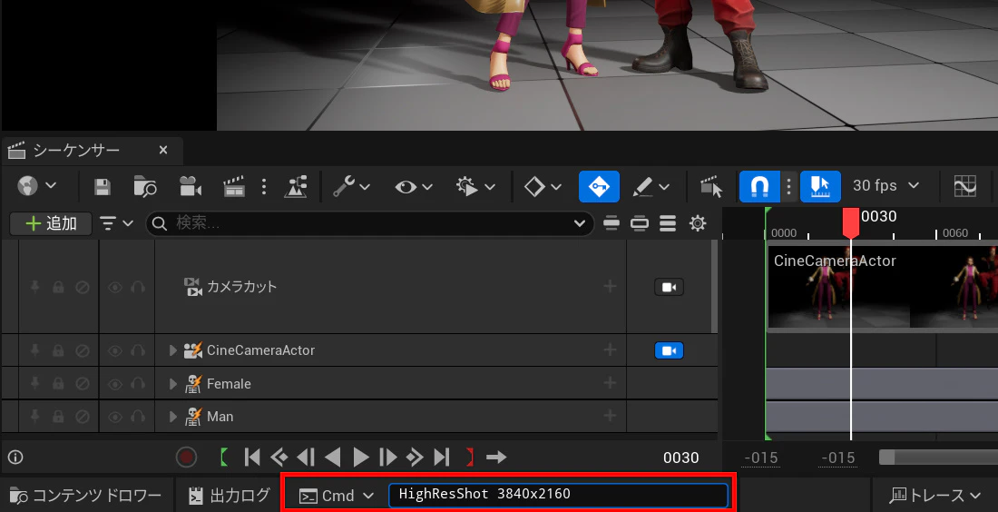This screenshot has width=998, height=512.
Task: Click the loop mode arrow button
Action: pyautogui.click(x=496, y=458)
